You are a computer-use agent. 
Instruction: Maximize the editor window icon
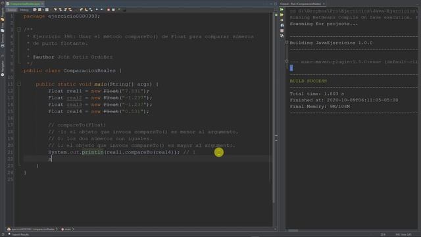(275, 4)
